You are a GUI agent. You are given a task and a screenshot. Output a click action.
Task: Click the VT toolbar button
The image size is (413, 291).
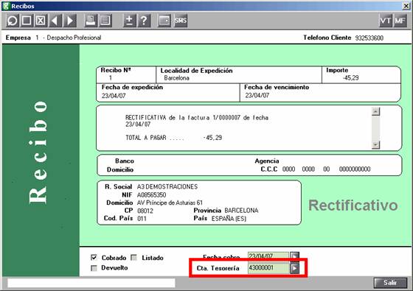(x=386, y=21)
